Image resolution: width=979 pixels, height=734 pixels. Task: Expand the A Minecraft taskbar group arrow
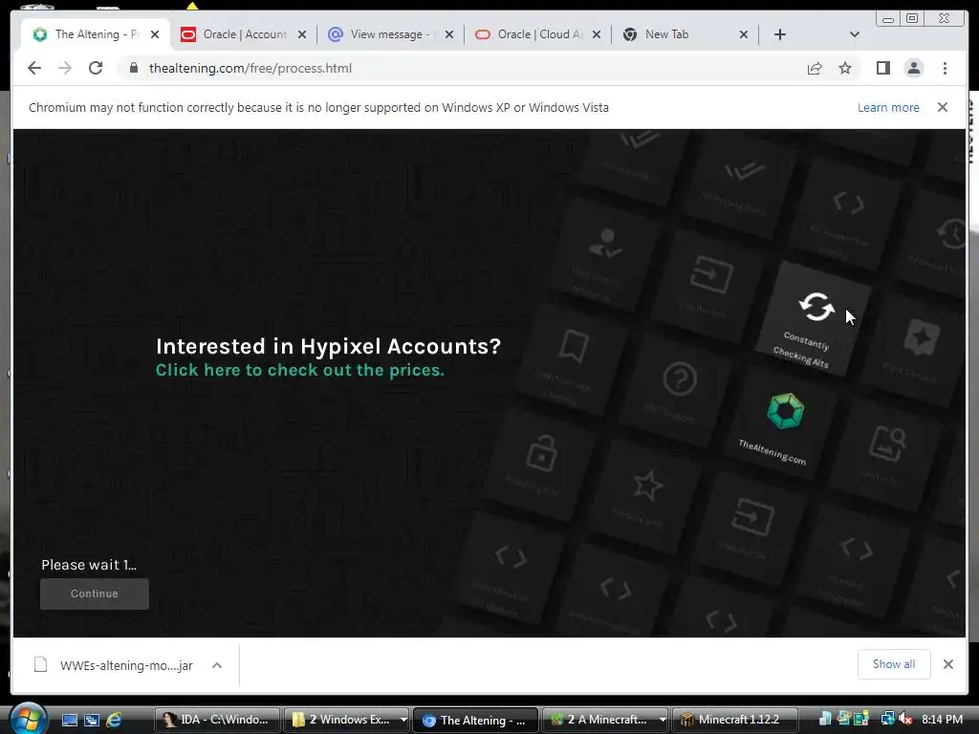[662, 720]
